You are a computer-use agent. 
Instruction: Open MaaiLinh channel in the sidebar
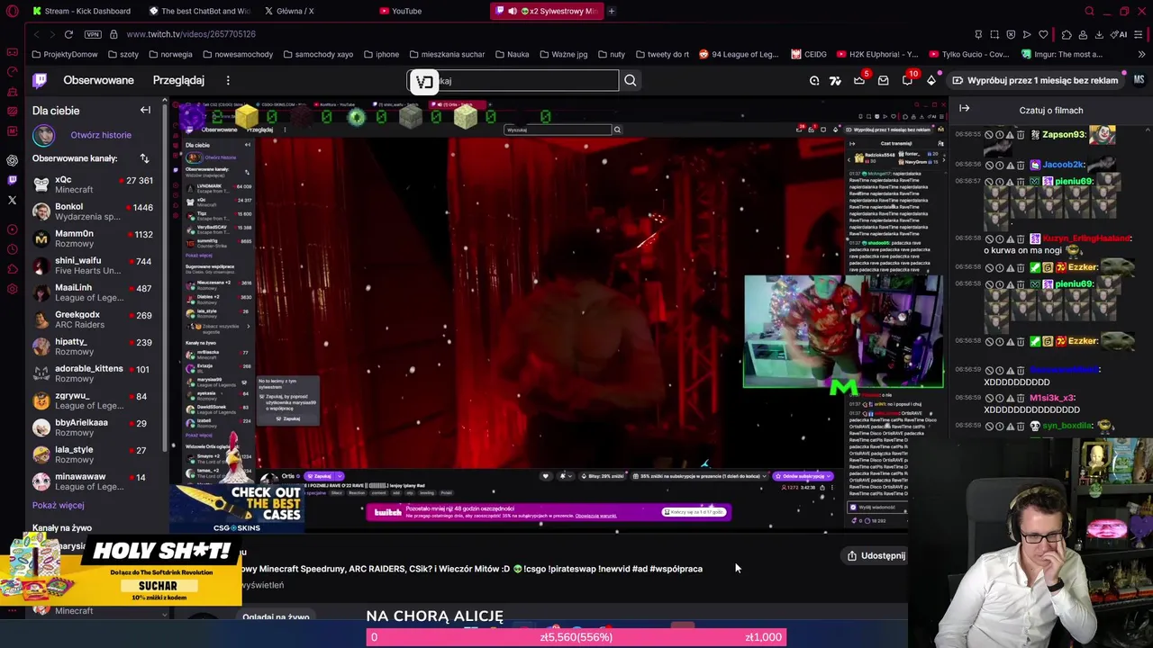(x=93, y=292)
